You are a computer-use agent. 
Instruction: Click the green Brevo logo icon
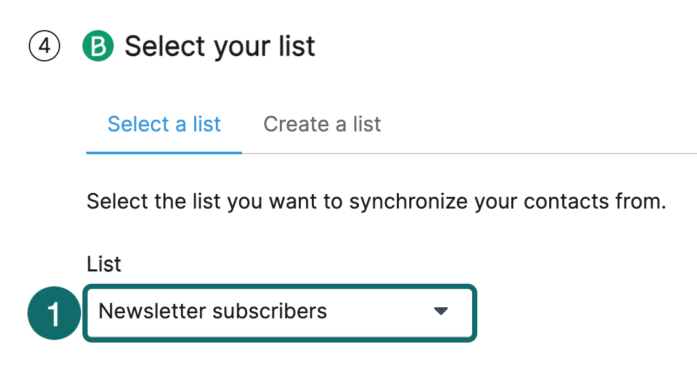click(x=98, y=47)
